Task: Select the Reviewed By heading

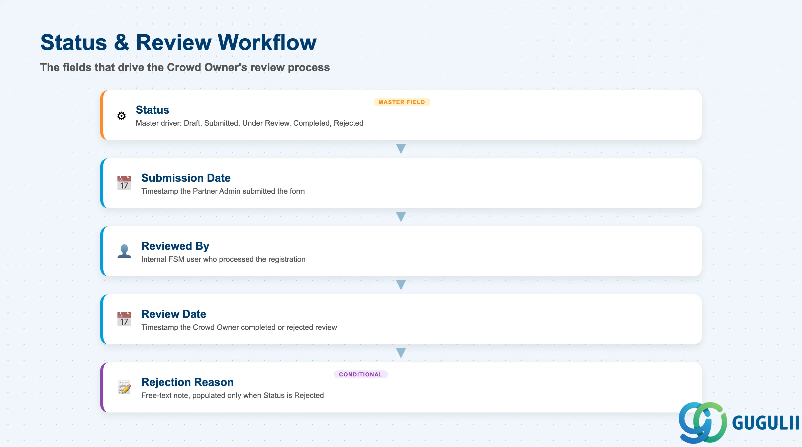Action: pos(175,246)
